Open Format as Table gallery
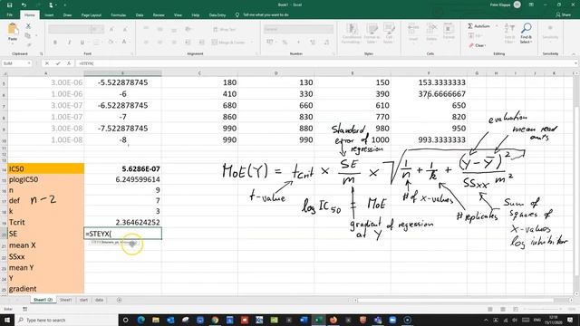This screenshot has width=580, height=326. click(372, 34)
